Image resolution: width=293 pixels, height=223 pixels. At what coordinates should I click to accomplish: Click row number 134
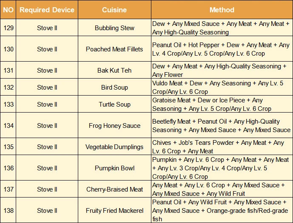tap(8, 126)
